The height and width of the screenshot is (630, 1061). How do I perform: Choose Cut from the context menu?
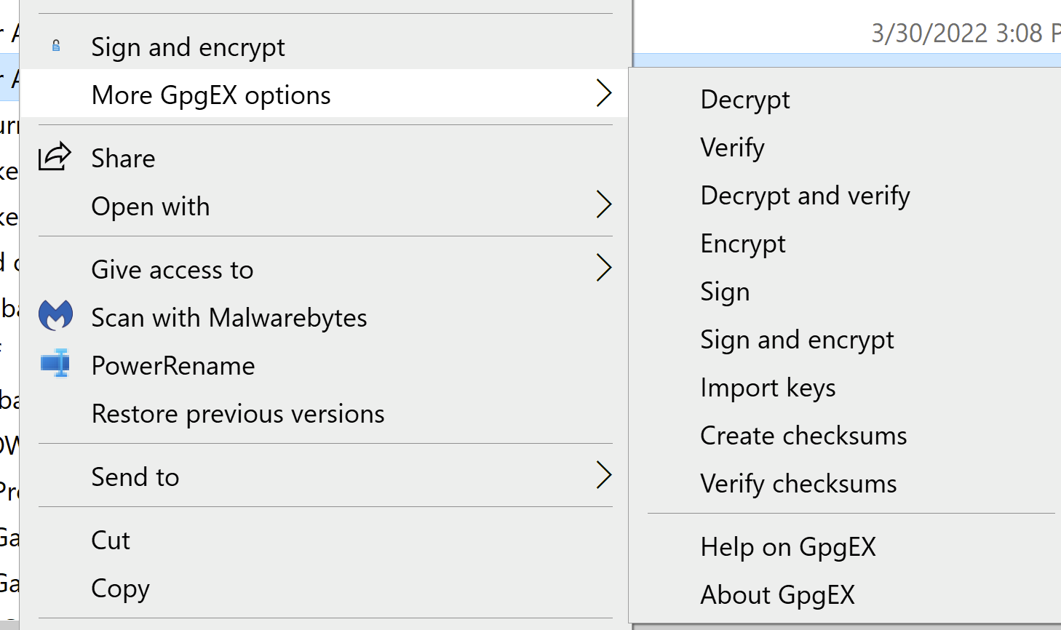click(x=325, y=539)
